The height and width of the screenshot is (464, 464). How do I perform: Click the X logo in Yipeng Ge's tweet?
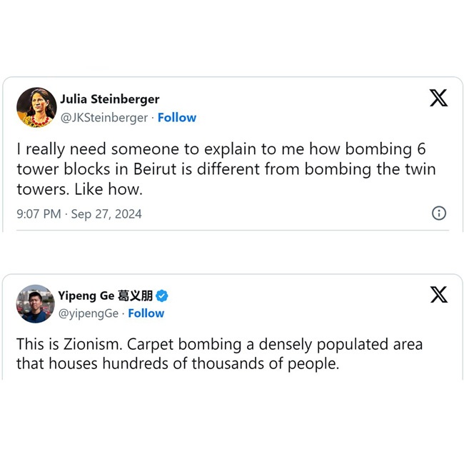pyautogui.click(x=438, y=294)
